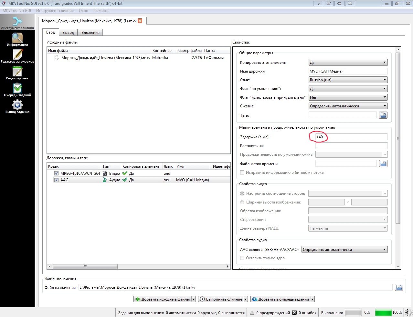413x317 pixels.
Task: Open the Флаг "по умолчанию" dropdown
Action: click(x=348, y=89)
